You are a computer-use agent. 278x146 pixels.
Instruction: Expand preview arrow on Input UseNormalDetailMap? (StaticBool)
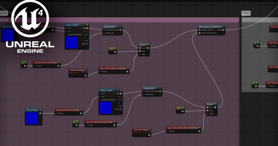pyautogui.click(x=200, y=128)
